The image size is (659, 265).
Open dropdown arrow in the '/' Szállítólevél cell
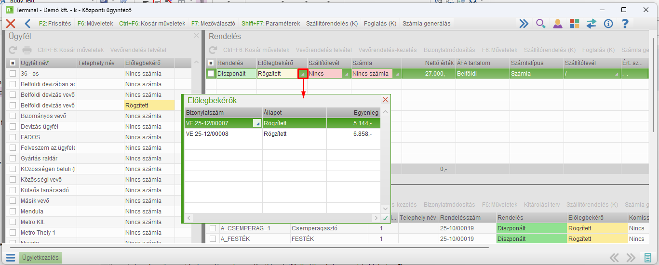pyautogui.click(x=617, y=74)
